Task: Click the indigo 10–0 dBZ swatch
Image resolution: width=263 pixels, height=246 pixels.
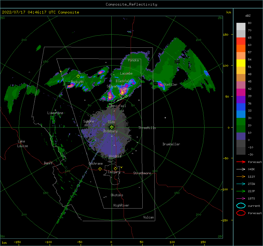Action: [x=241, y=136]
